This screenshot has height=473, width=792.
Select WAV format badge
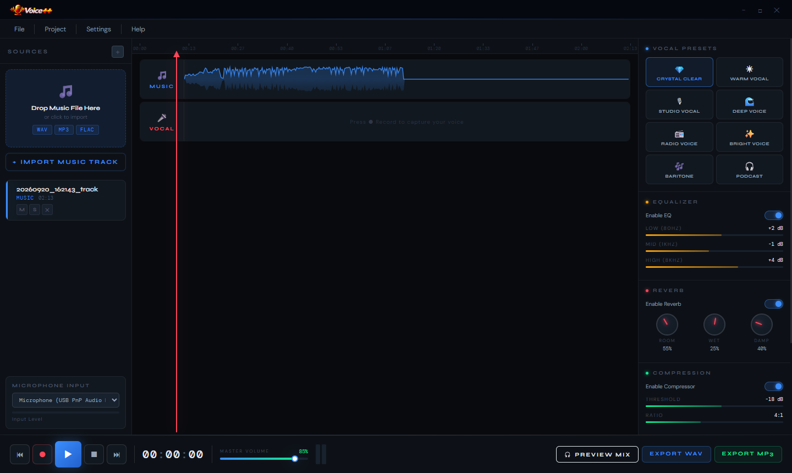point(42,130)
